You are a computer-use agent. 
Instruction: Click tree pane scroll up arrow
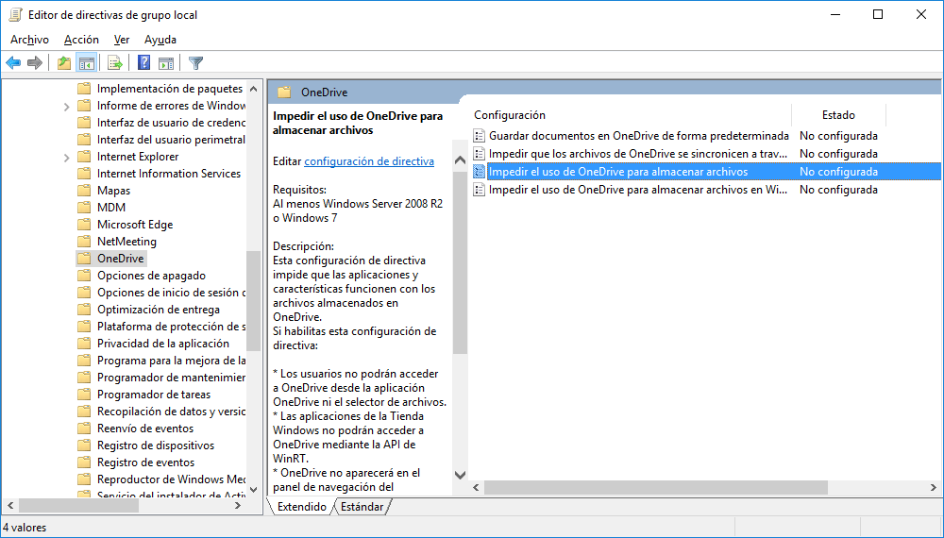(253, 89)
